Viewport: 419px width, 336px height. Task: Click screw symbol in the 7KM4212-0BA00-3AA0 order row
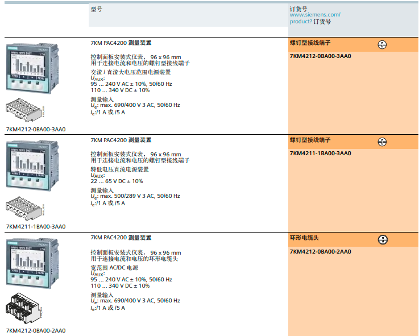[x=383, y=44]
